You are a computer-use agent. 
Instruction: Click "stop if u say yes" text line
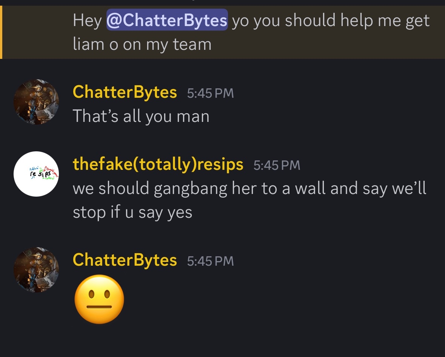pyautogui.click(x=132, y=212)
